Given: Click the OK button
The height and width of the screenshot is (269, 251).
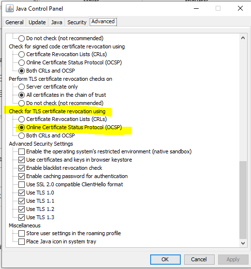Looking at the screenshot, I should [x=165, y=259].
